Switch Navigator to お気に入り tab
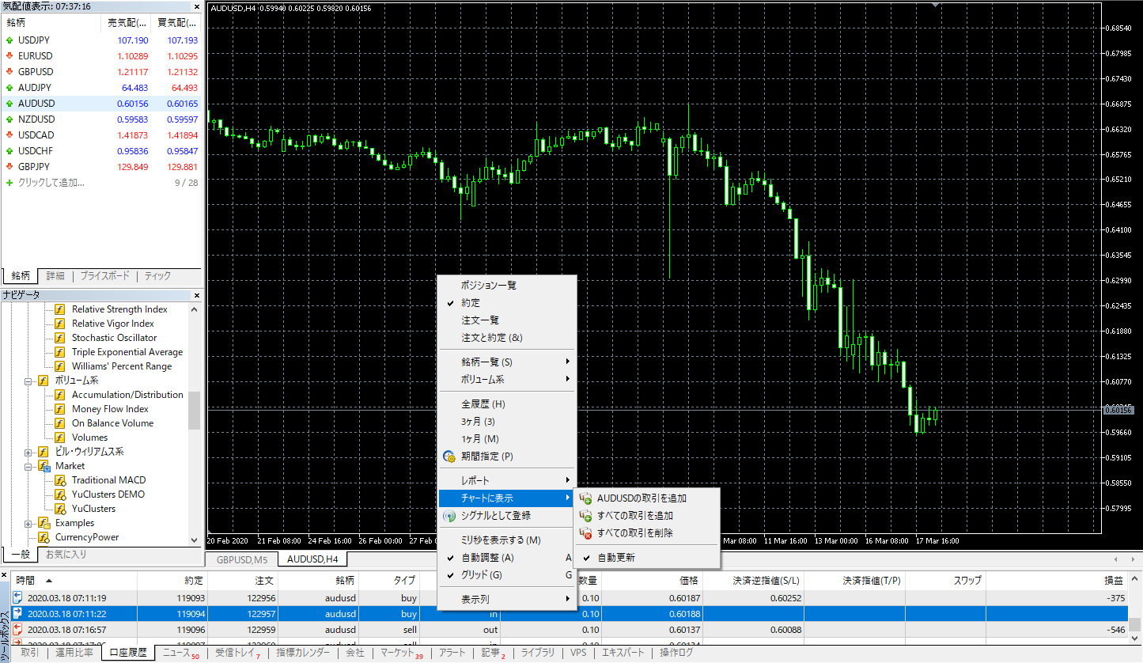This screenshot has width=1143, height=663. click(x=66, y=555)
